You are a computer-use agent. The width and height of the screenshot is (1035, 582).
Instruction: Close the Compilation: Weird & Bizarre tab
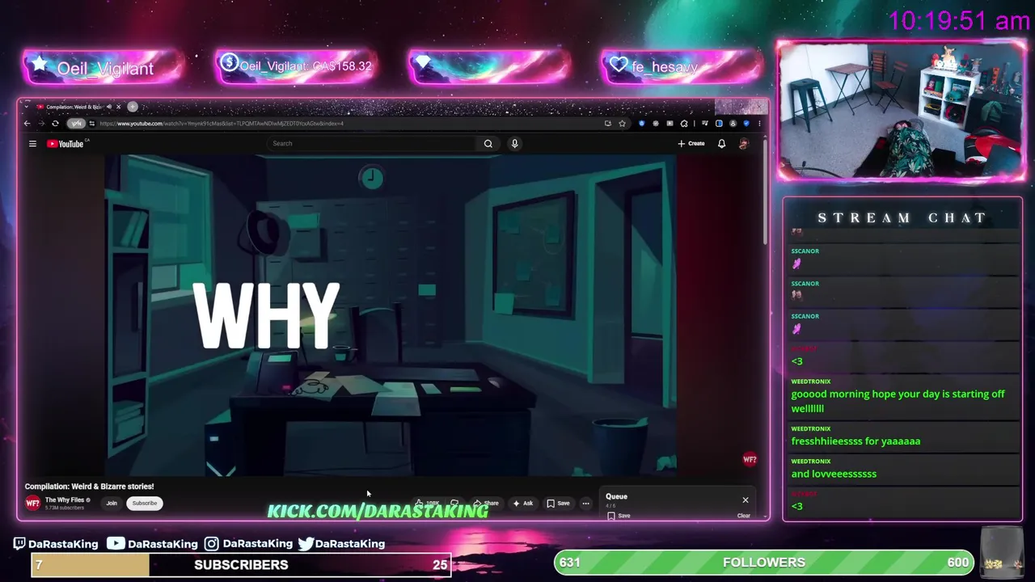coord(118,107)
